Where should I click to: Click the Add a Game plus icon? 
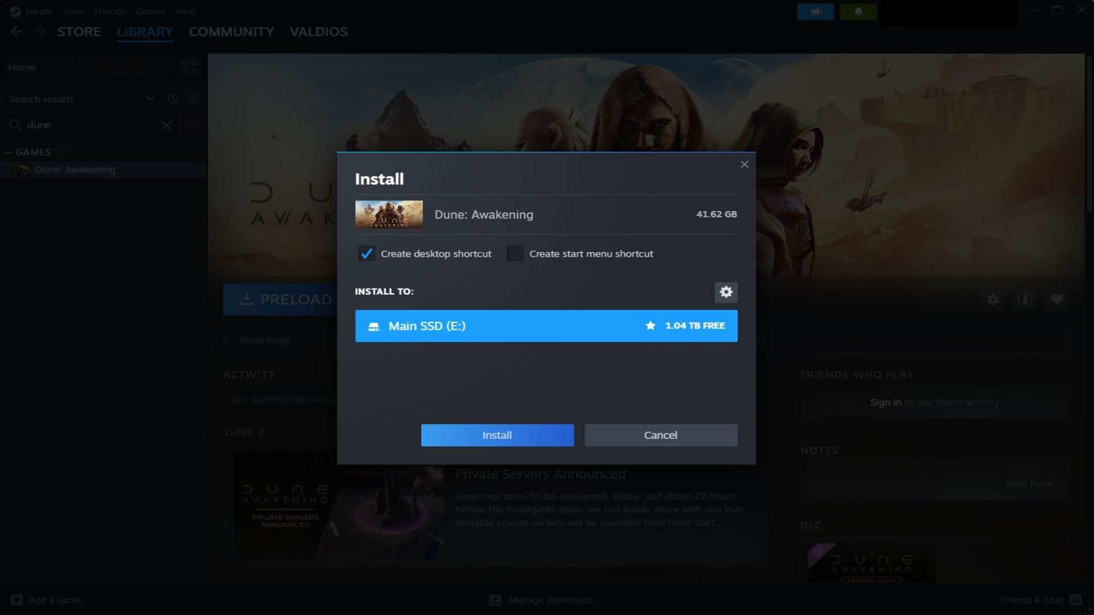[17, 600]
